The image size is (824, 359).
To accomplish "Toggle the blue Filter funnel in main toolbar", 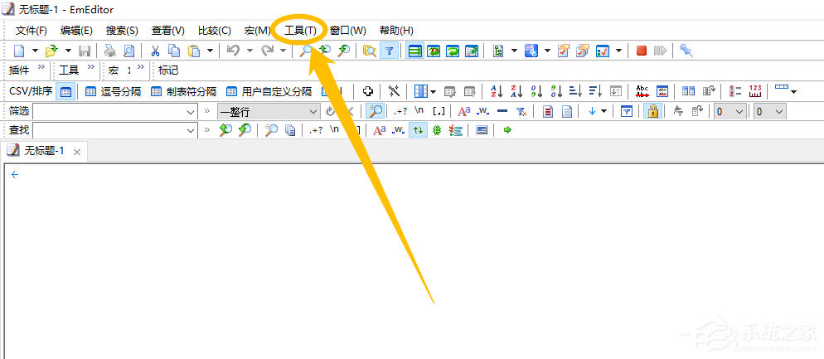I will click(390, 51).
